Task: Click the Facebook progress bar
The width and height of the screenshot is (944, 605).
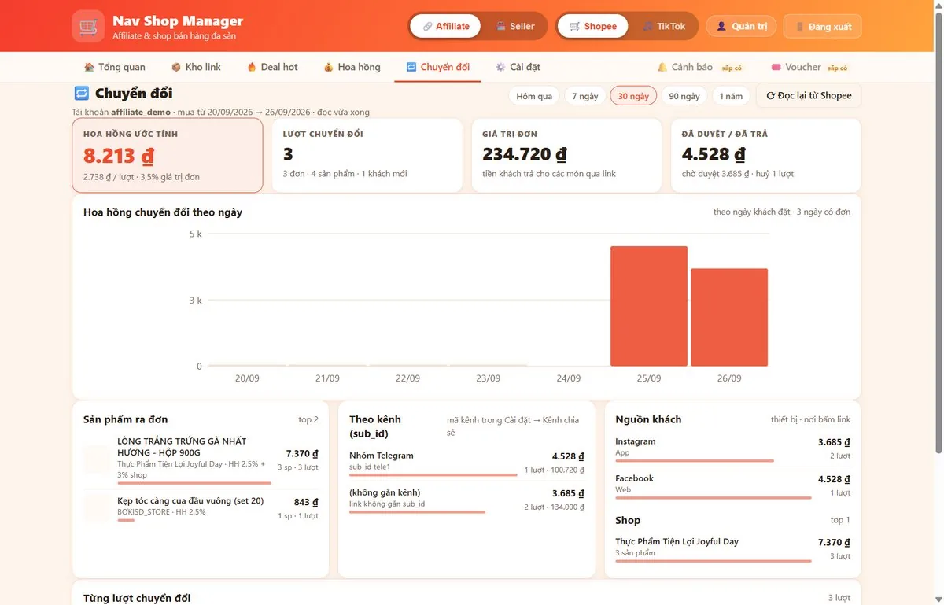Action: [713, 498]
